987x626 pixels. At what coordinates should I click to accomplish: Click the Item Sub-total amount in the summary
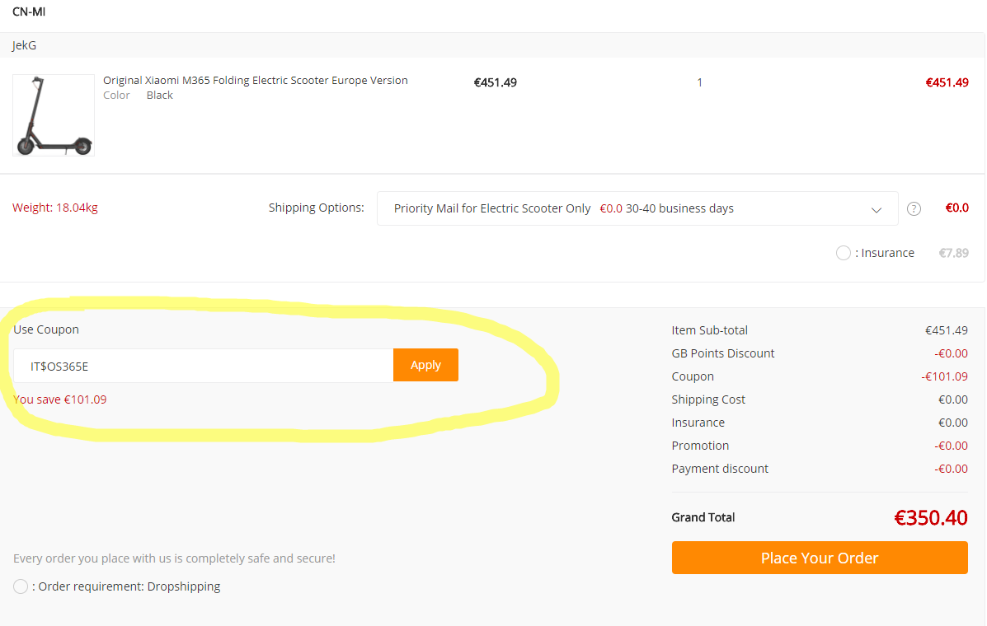tap(946, 330)
